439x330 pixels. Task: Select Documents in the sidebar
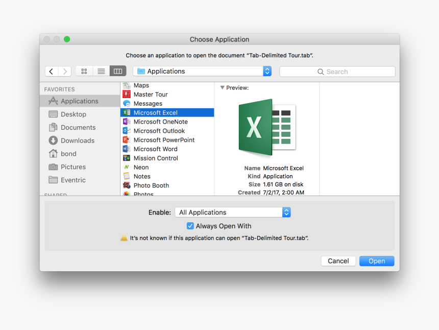pos(80,127)
